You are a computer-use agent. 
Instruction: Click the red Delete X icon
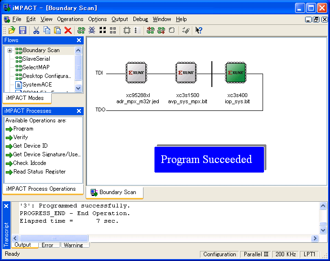68,30
